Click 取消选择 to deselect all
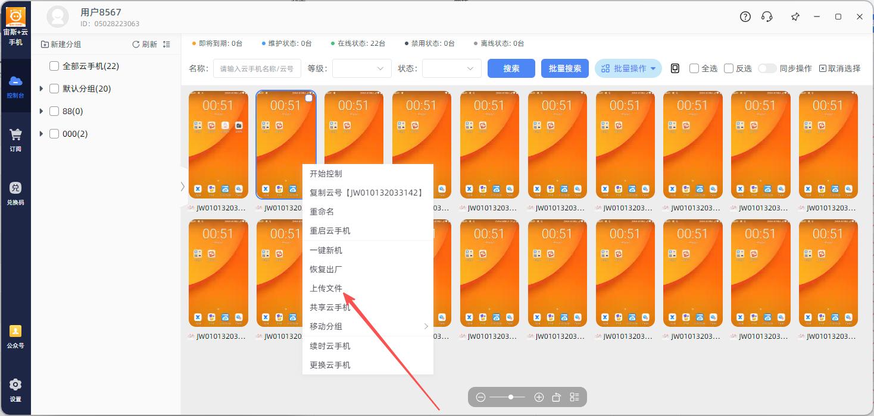The height and width of the screenshot is (416, 874). pyautogui.click(x=839, y=68)
